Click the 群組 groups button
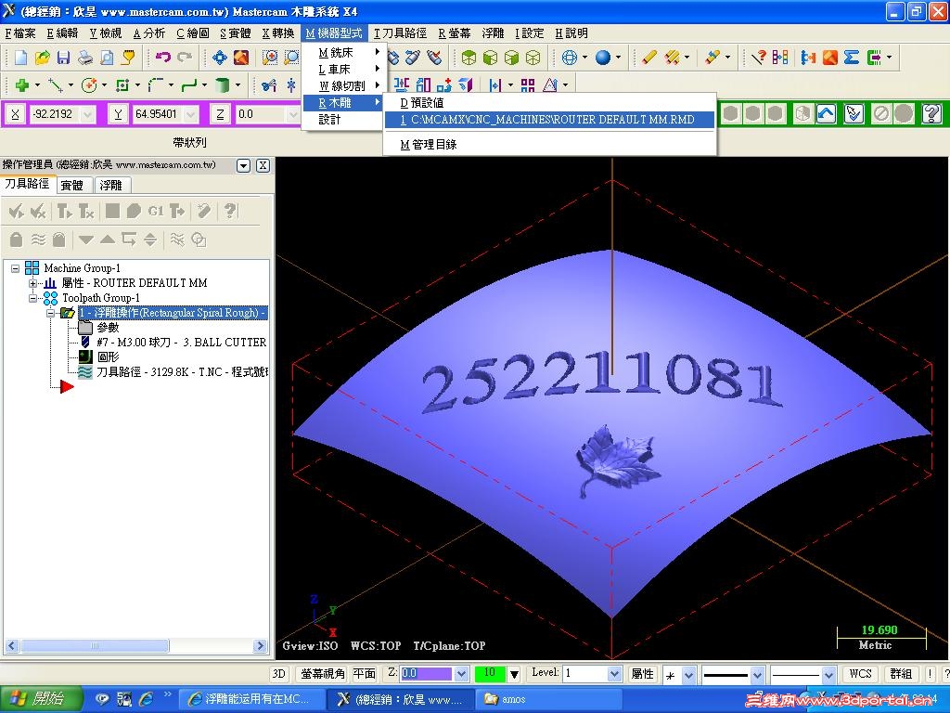This screenshot has width=950, height=713. click(x=901, y=674)
